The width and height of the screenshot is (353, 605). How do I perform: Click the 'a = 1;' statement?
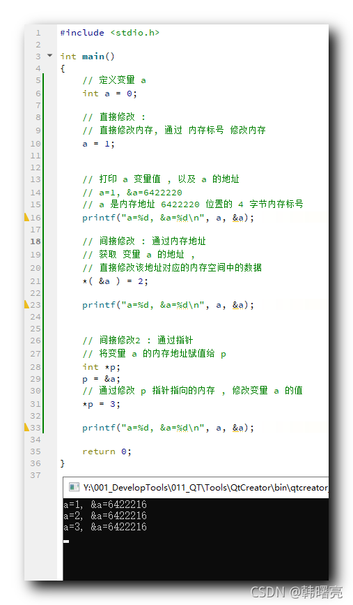[x=99, y=144]
